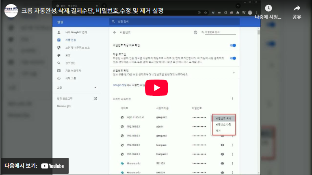
Task: Click 다음에서 보기 YouTube button
Action: tap(35, 166)
